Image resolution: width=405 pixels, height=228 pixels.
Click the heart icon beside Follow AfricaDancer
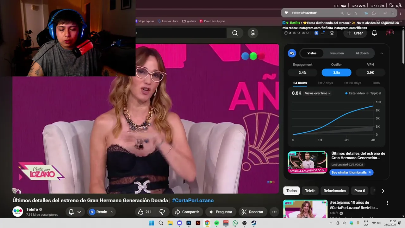(x=286, y=13)
